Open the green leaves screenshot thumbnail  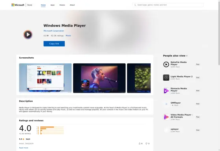(139, 78)
